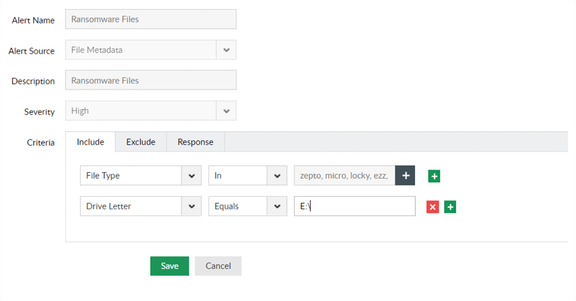
Task: Open the File Type field selector
Action: pos(141,175)
